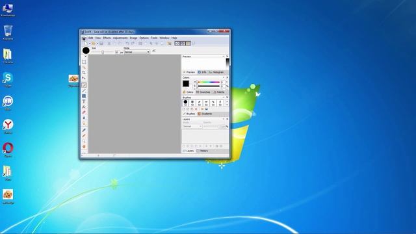Select the hand pan tool
The width and height of the screenshot is (416, 234).
(84, 147)
